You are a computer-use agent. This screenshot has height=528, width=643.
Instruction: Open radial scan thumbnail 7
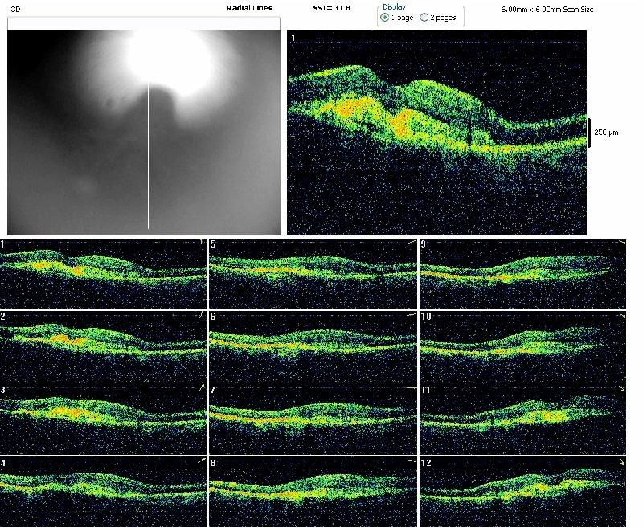pos(313,418)
